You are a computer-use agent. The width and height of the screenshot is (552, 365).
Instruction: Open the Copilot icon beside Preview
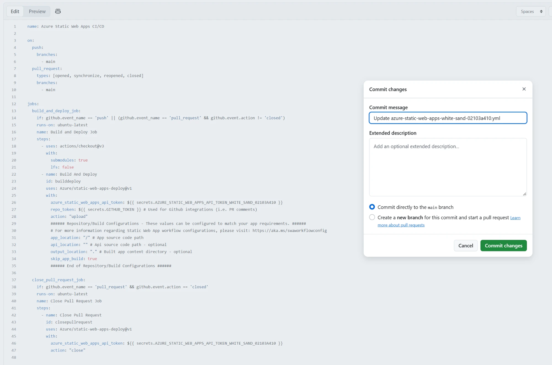click(x=58, y=11)
